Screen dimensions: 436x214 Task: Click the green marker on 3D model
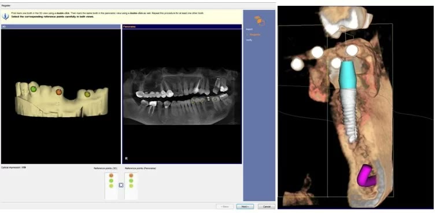[34, 89]
